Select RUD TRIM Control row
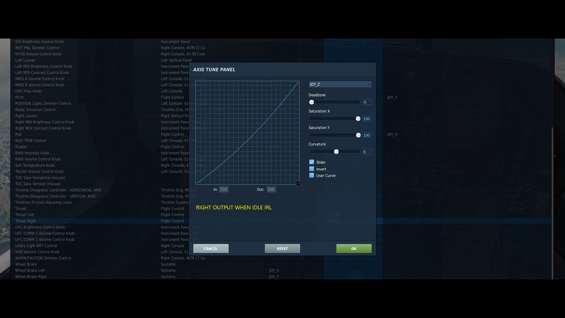 pos(281,140)
